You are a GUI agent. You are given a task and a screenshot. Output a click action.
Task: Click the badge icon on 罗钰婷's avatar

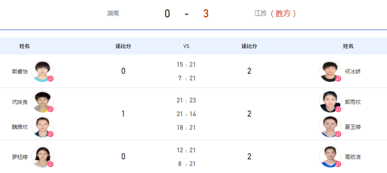click(x=51, y=164)
